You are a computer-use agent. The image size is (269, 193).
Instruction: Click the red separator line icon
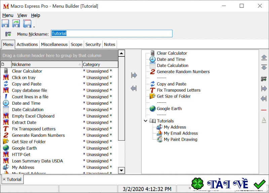[x=264, y=110]
